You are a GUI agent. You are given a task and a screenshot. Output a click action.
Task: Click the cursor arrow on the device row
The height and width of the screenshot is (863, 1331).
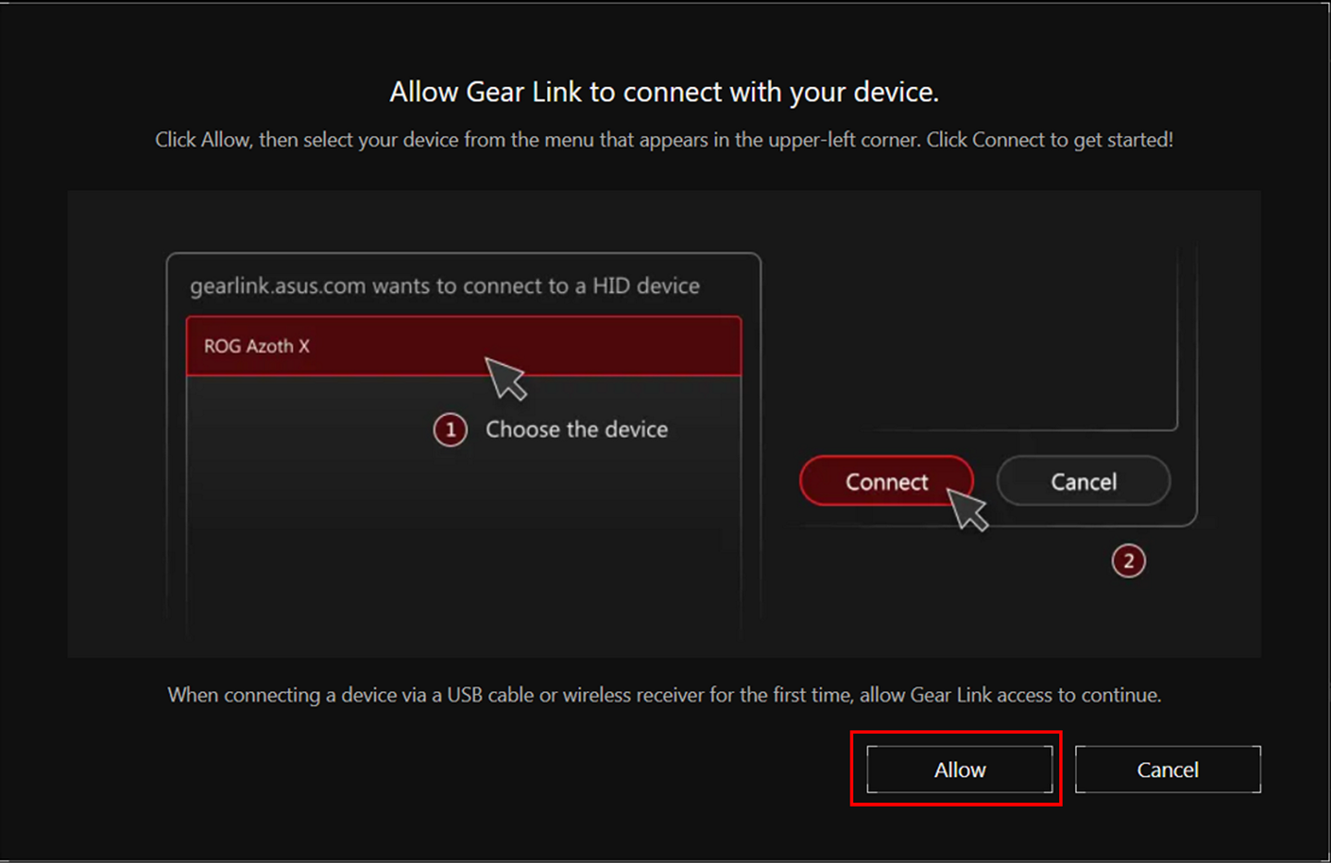click(x=505, y=377)
